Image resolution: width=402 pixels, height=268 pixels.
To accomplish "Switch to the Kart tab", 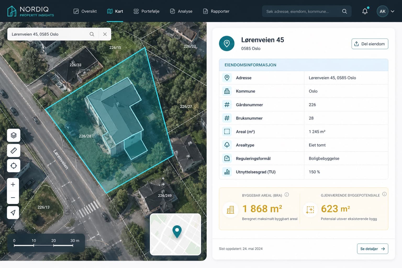I will click(x=115, y=11).
